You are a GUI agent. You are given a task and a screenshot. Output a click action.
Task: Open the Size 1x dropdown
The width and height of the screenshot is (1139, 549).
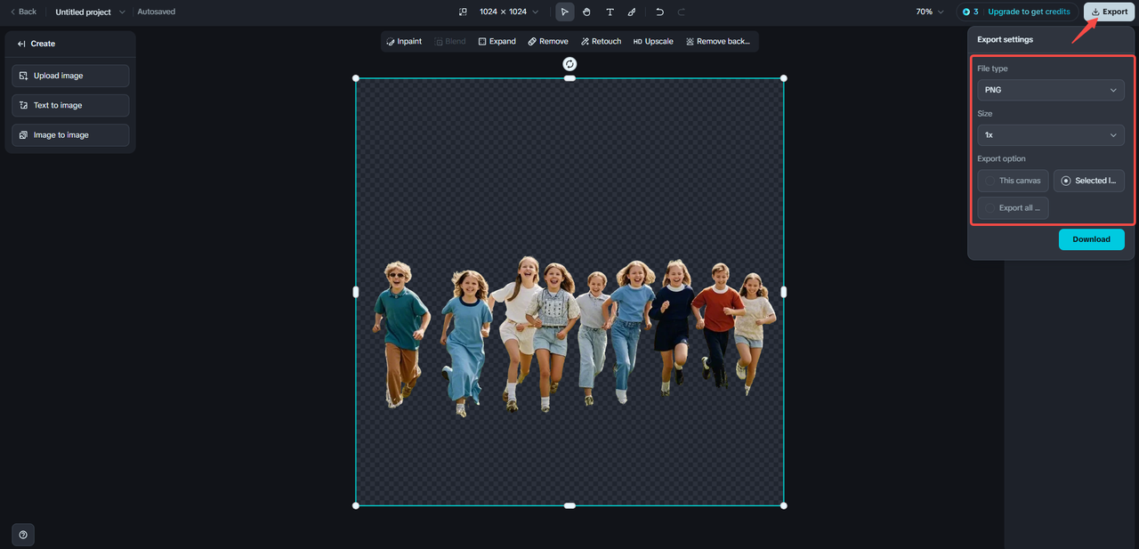(1050, 135)
